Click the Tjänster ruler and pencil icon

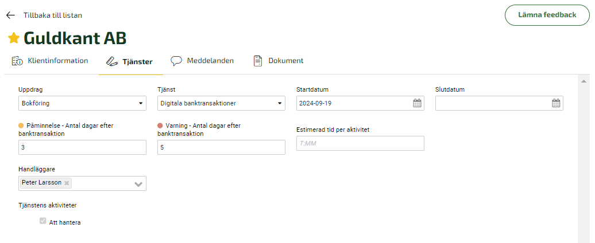coord(112,62)
